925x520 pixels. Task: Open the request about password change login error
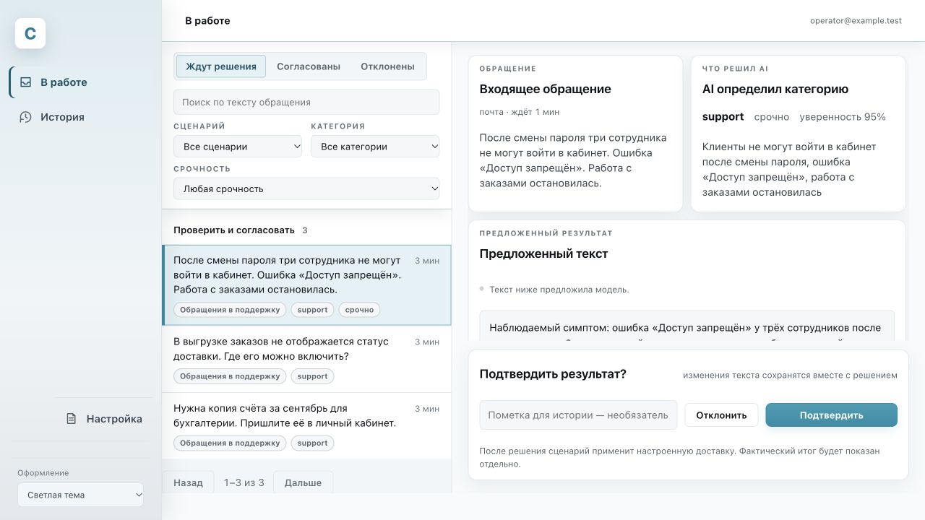tap(306, 285)
